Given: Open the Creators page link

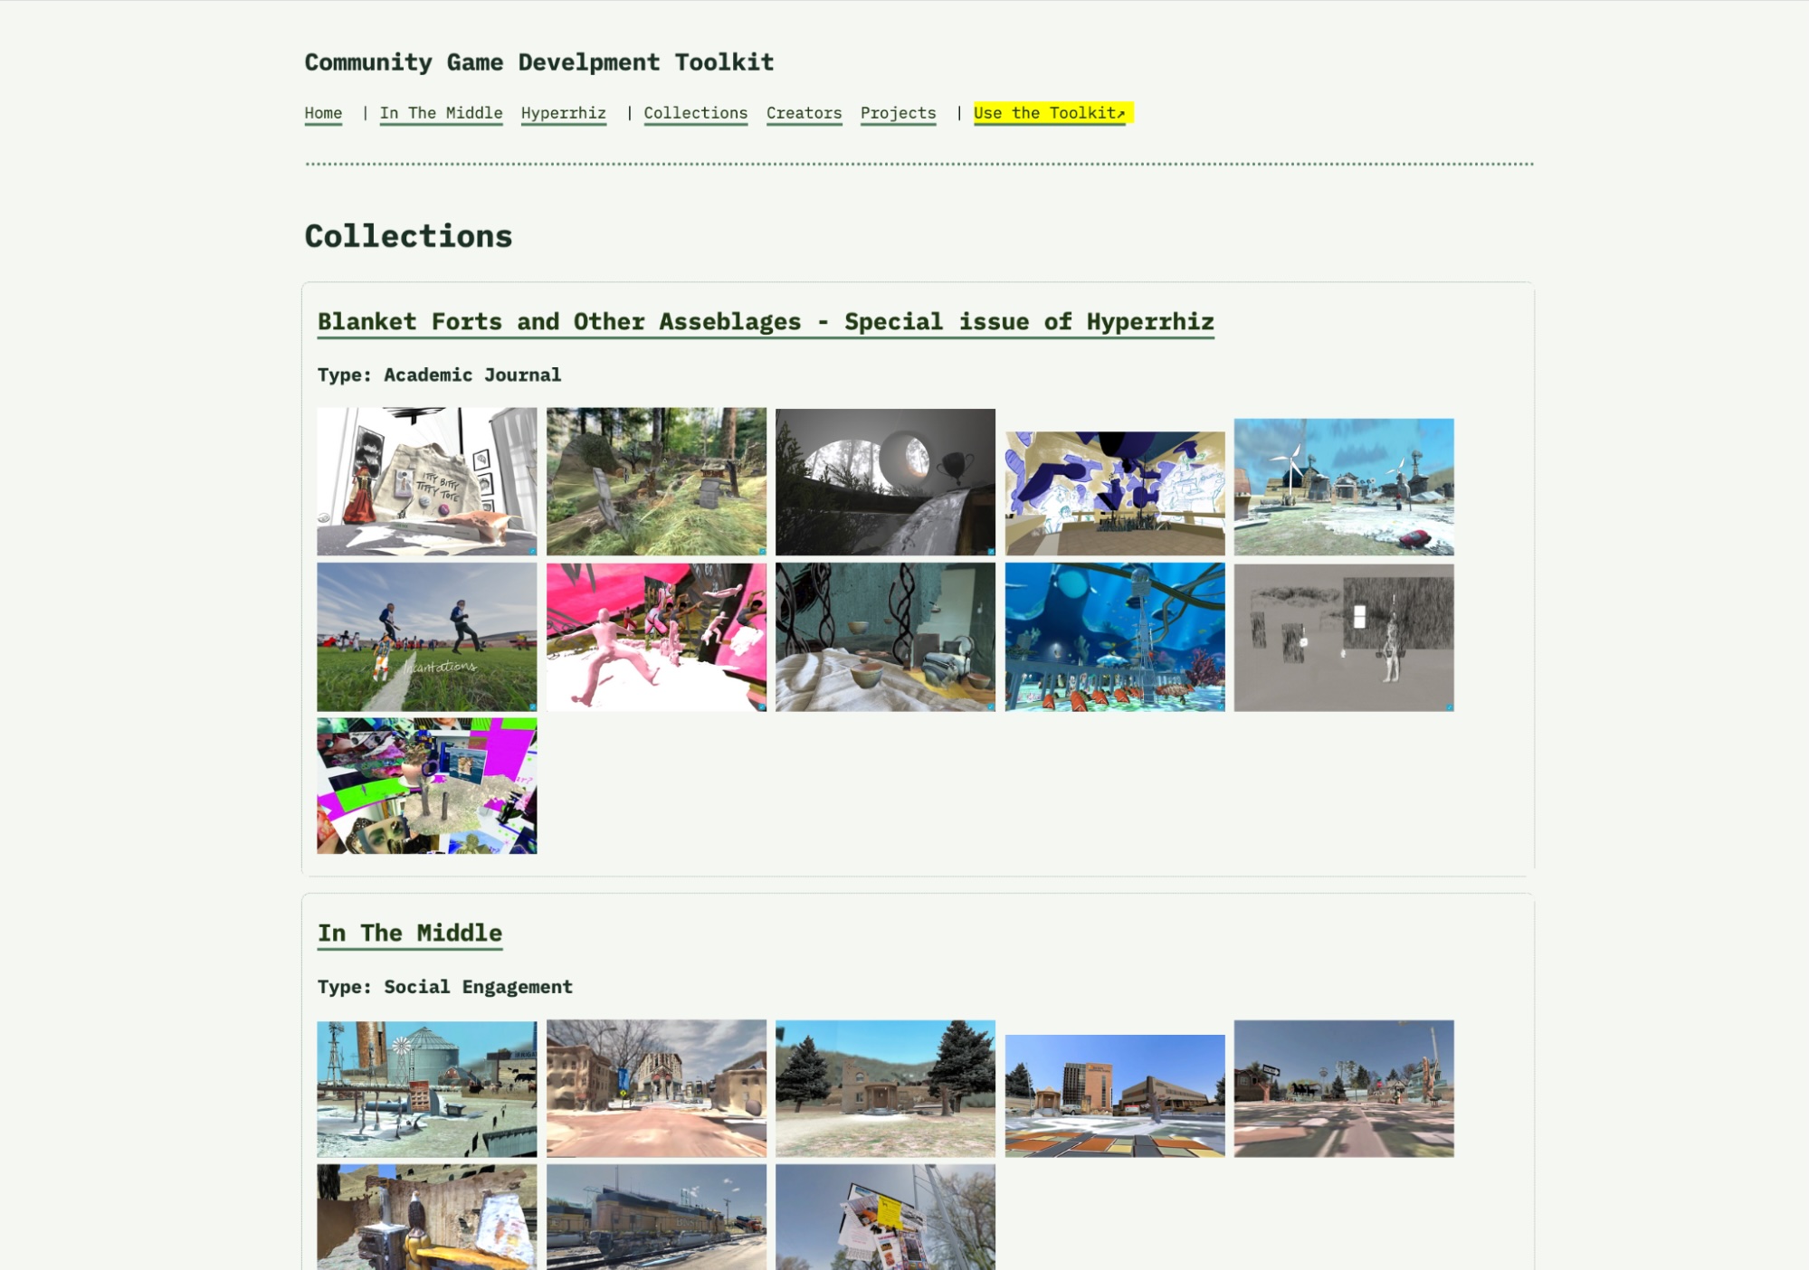Looking at the screenshot, I should point(804,113).
